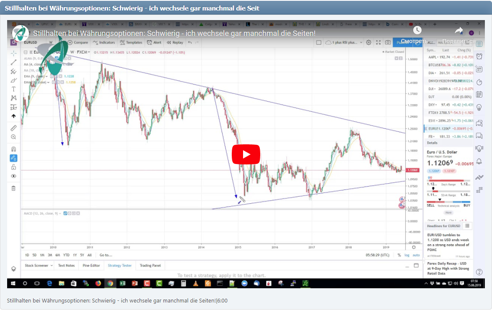
Task: Click the Compare button in toolbar
Action: tap(78, 42)
